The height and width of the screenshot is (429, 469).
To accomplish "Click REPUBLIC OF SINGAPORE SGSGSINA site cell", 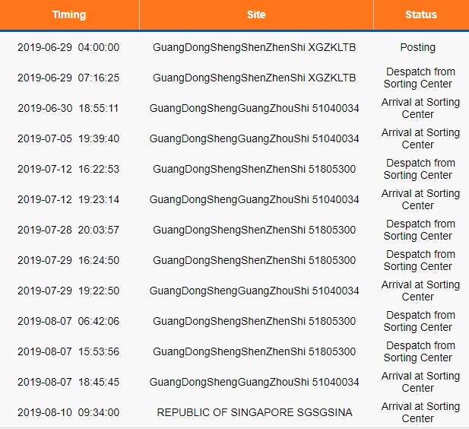I will [254, 412].
